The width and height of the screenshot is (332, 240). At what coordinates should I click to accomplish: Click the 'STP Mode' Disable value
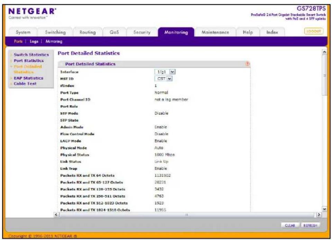pyautogui.click(x=162, y=113)
